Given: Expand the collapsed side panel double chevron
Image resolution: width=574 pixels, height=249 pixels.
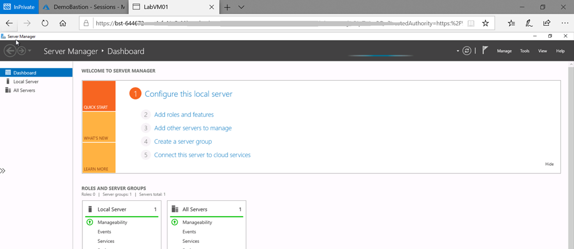Looking at the screenshot, I should coord(3,171).
